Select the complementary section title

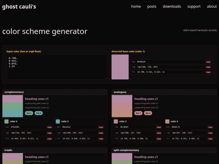point(14,92)
